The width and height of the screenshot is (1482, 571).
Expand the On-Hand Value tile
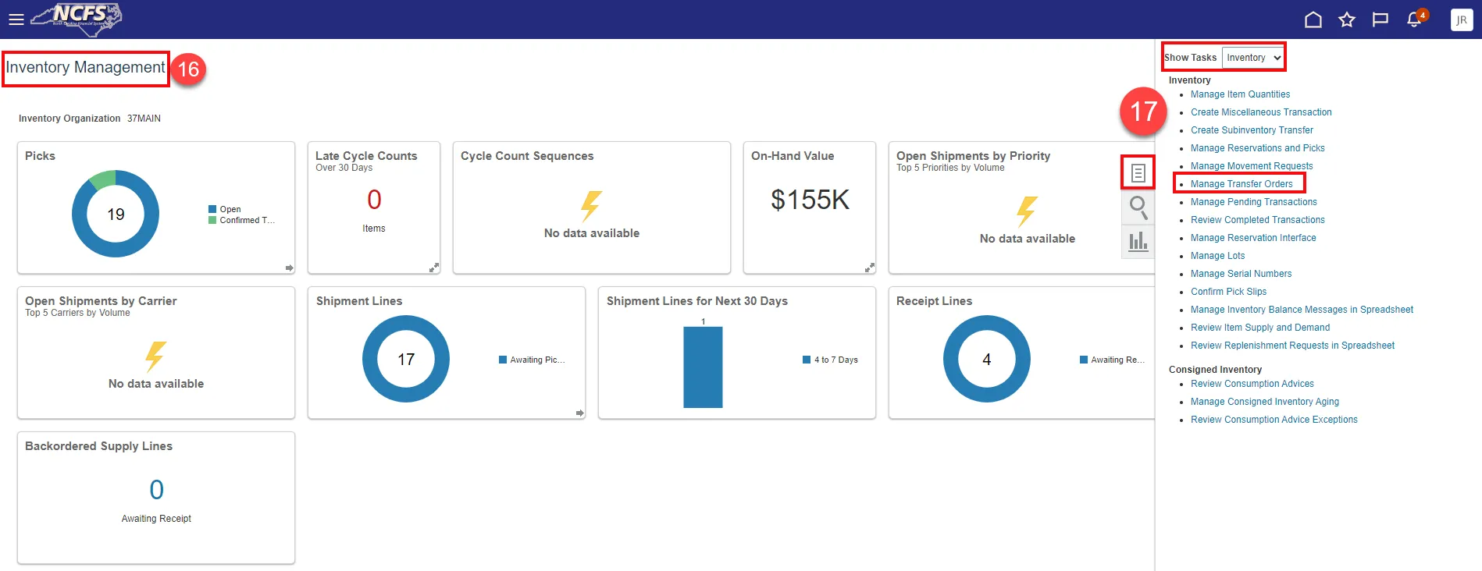869,268
